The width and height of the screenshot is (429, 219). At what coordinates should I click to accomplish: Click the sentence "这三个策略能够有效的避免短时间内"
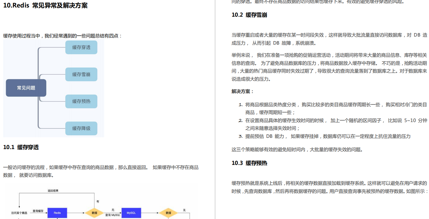[x=298, y=150]
